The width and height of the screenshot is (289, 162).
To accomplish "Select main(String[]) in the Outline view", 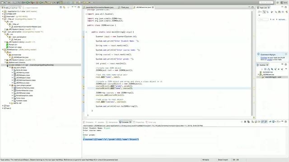I will pyautogui.click(x=273, y=77).
